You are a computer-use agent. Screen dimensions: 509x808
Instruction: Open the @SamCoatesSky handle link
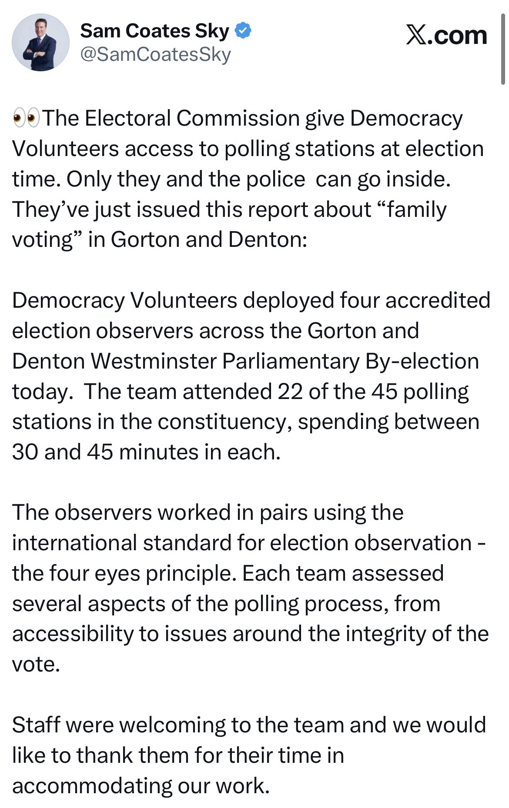(x=155, y=55)
